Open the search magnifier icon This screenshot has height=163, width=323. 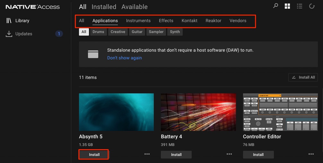point(275,6)
